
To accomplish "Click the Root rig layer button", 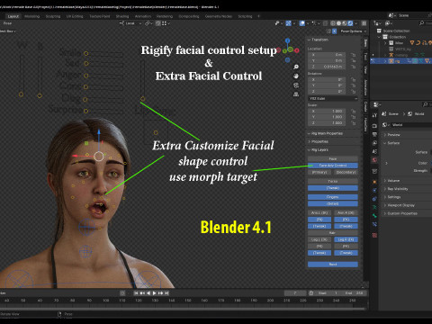I will pyautogui.click(x=333, y=265).
